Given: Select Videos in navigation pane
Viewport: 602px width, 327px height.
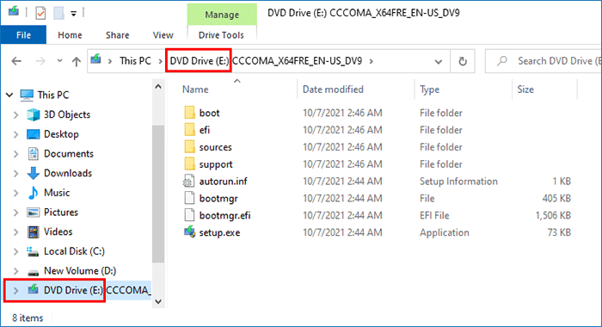Looking at the screenshot, I should point(58,231).
